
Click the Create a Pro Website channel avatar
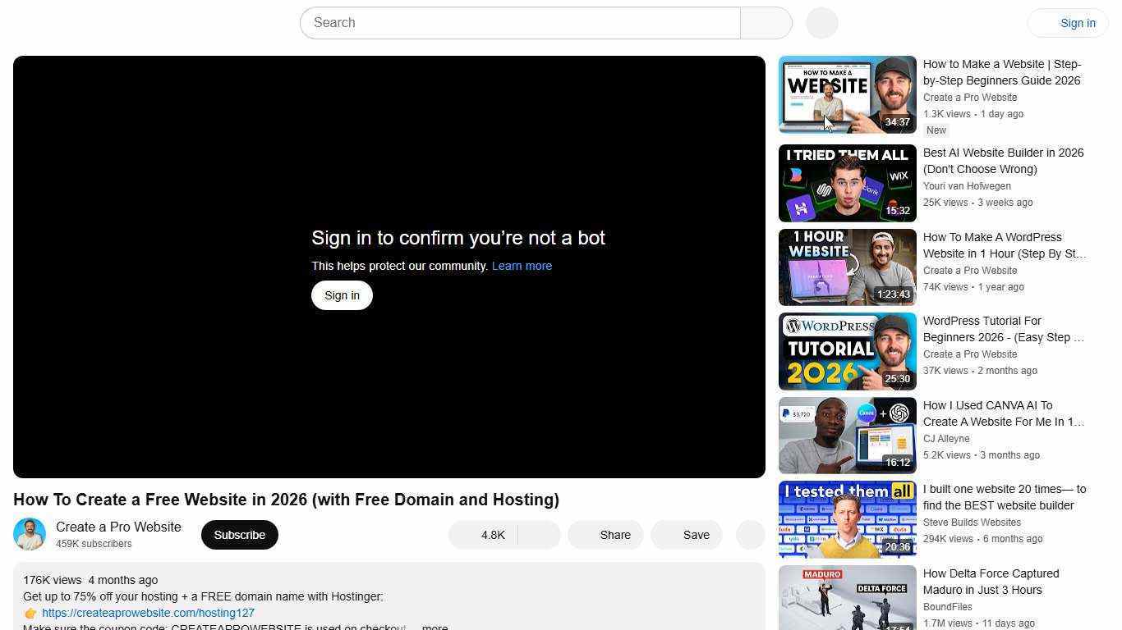coord(30,534)
